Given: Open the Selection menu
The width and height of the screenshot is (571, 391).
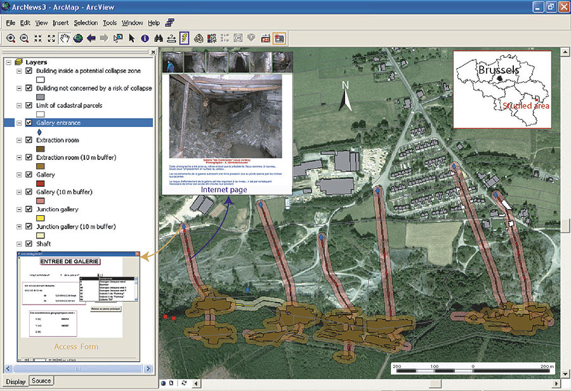Looking at the screenshot, I should click(x=86, y=23).
